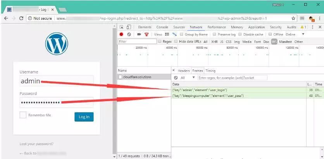Select the large request rows view icon

167,34
